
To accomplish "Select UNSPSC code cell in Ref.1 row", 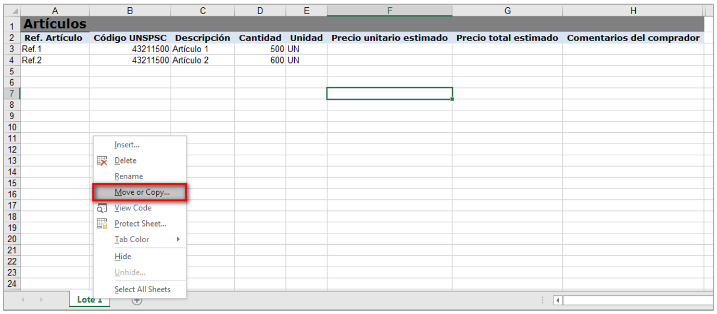I will pyautogui.click(x=130, y=49).
